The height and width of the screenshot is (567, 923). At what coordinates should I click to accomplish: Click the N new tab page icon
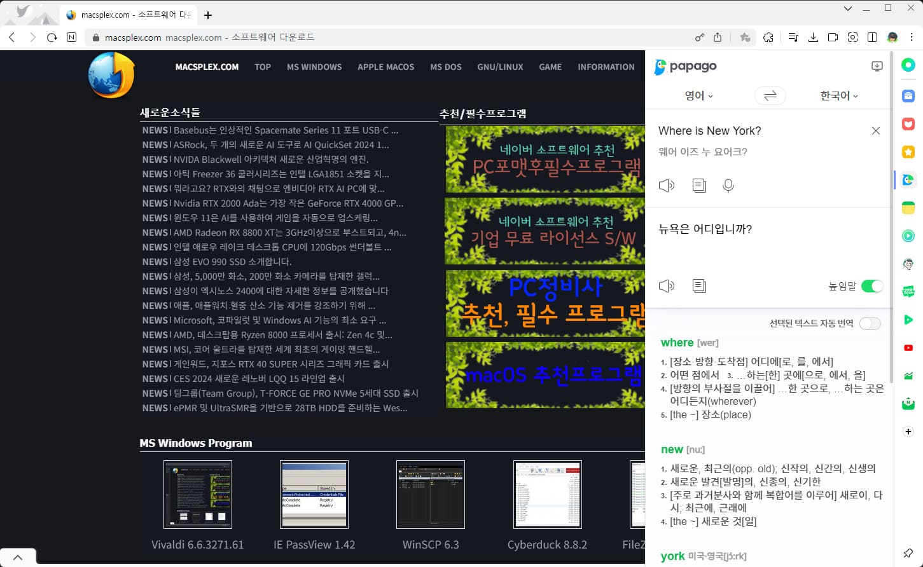(71, 38)
